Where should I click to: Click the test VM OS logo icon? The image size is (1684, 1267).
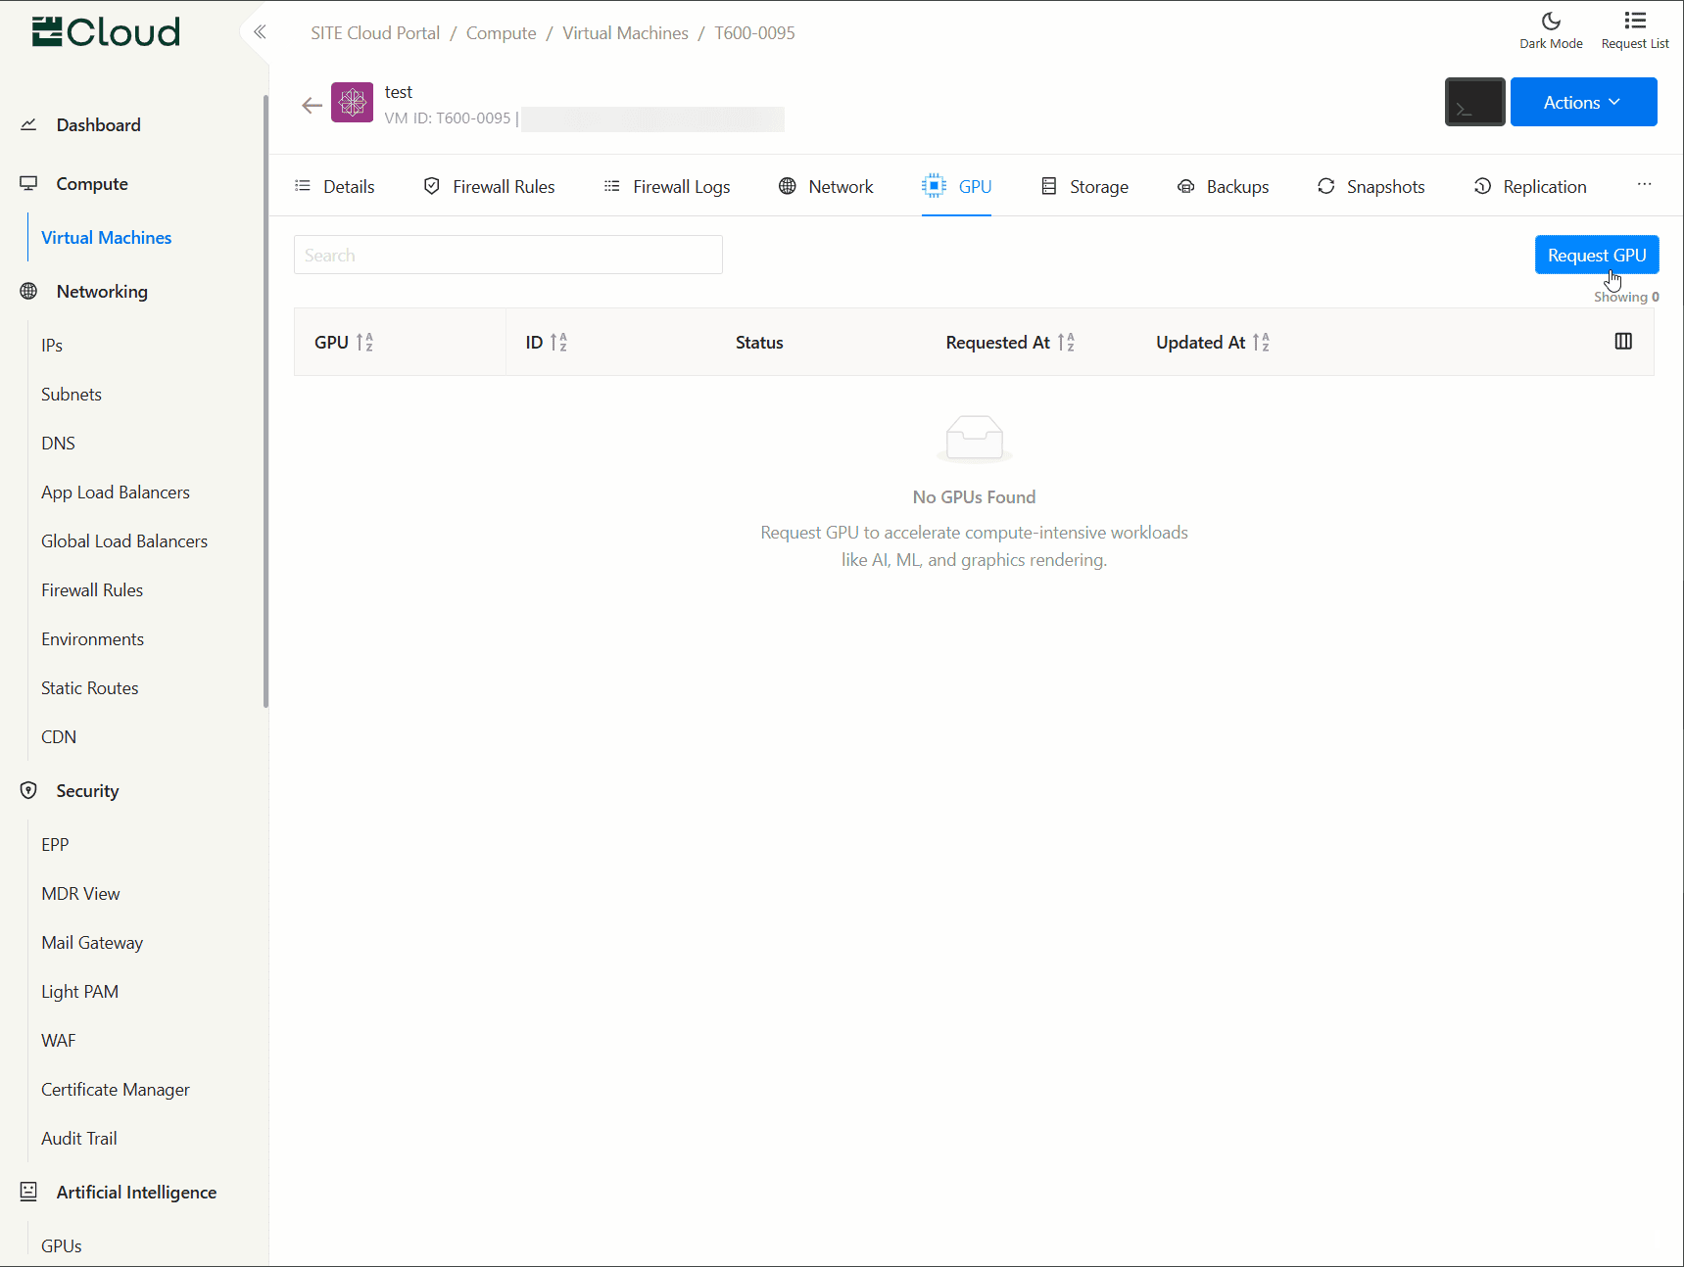coord(352,103)
